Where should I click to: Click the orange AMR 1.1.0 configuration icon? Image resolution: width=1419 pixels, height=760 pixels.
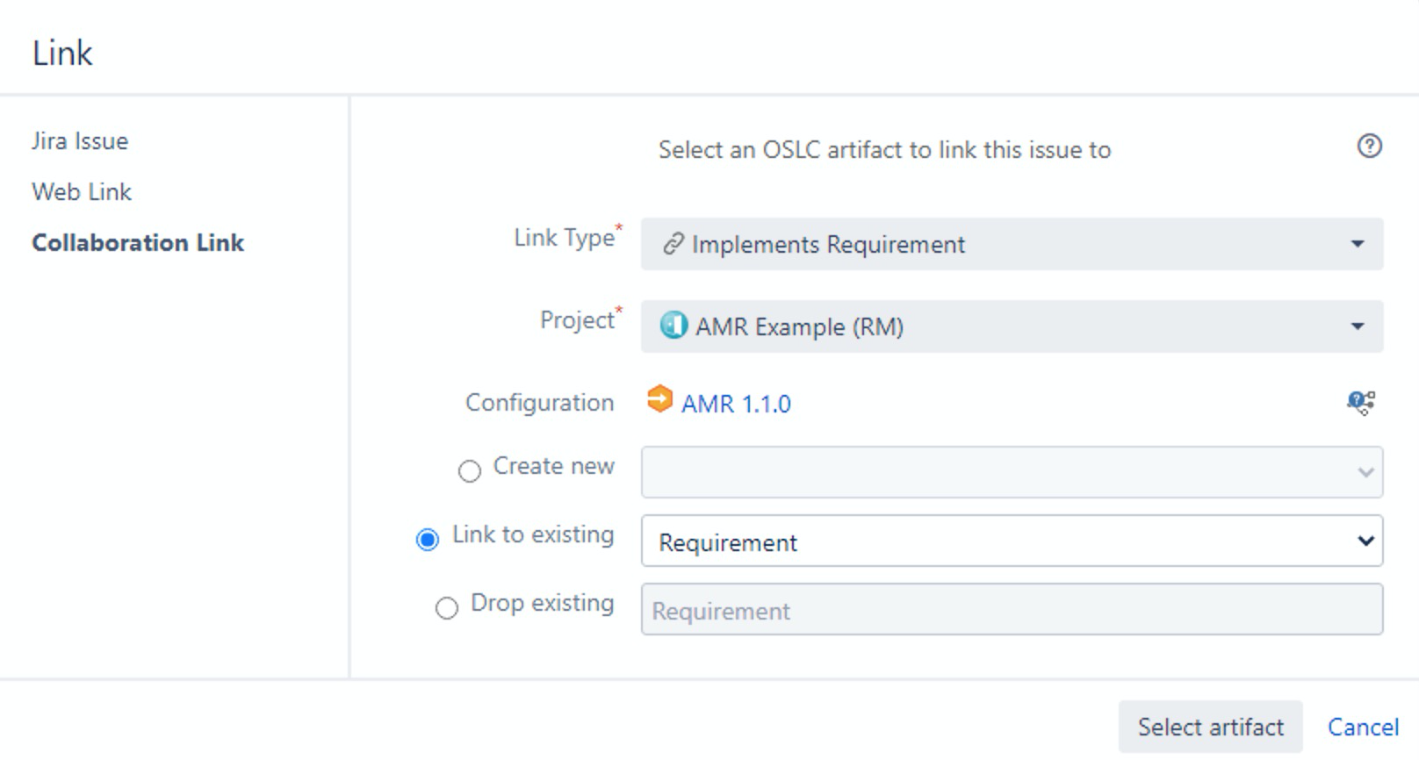click(659, 399)
